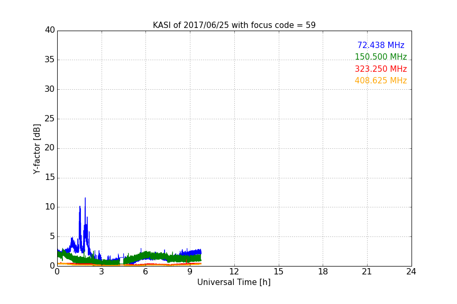Click the 'Universal Time [h]' axis label
This screenshot has height=304, width=457.
point(234,282)
